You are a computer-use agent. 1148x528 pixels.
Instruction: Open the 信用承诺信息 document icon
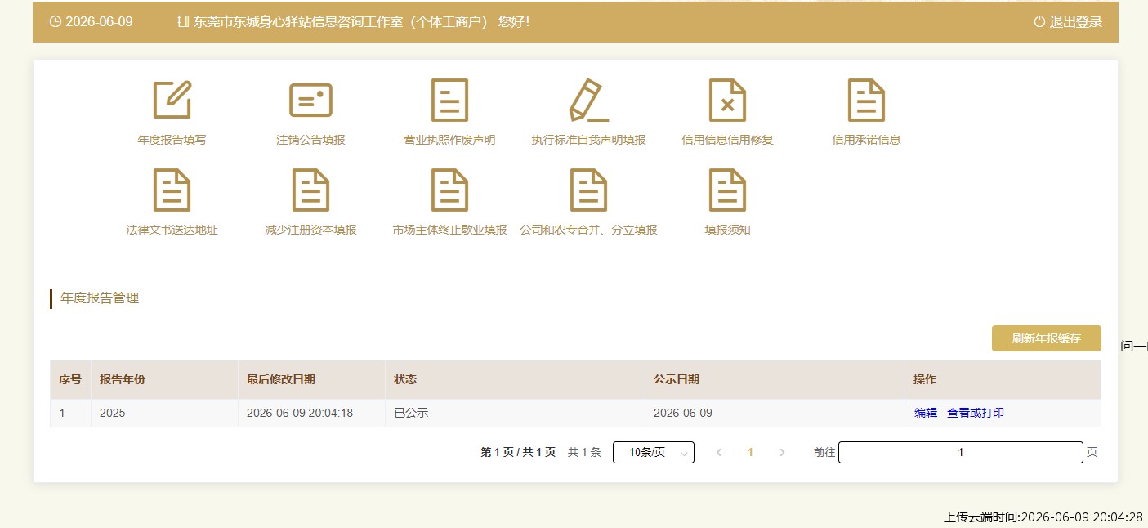866,100
